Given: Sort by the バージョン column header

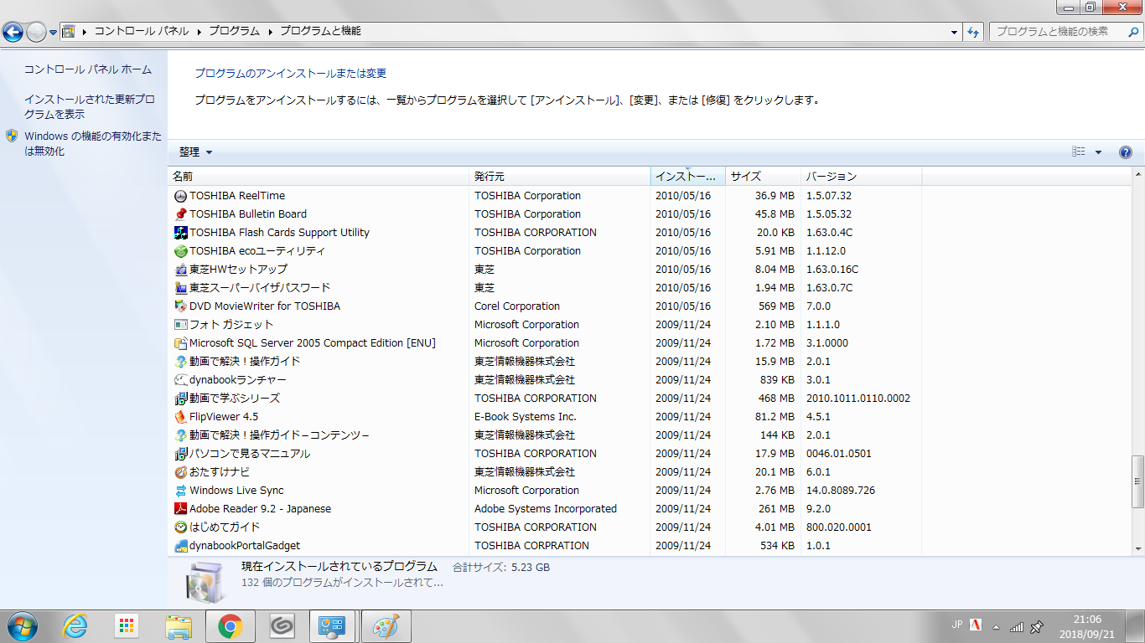Looking at the screenshot, I should pyautogui.click(x=862, y=176).
